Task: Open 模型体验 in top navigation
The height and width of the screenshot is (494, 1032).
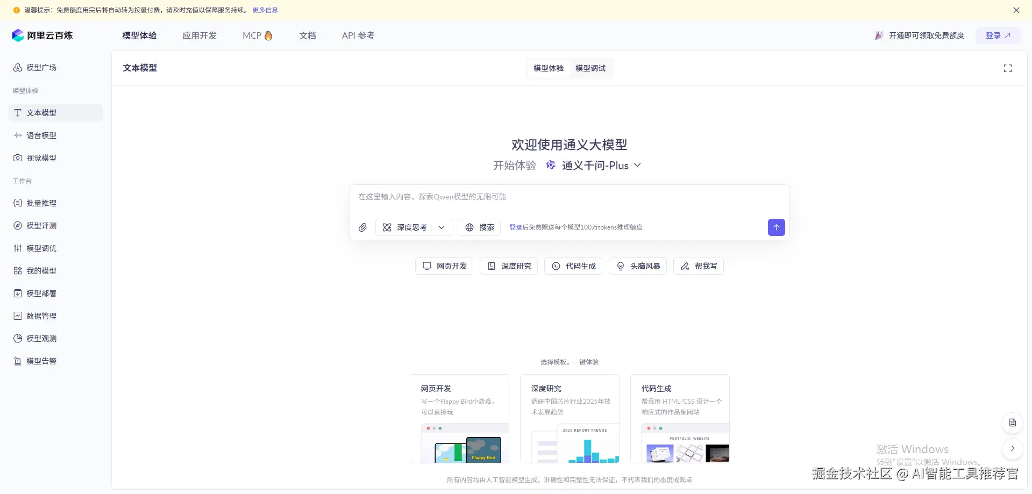Action: 139,35
